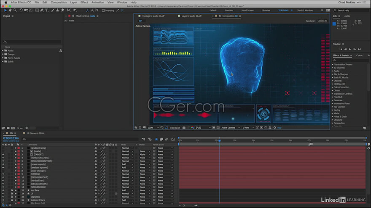Switch to Footage UI audio 01.aiff tab
This screenshot has width=371, height=208.
point(153,16)
